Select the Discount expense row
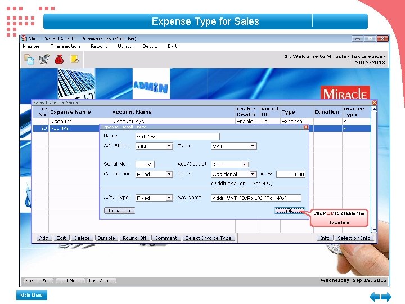 tap(201, 122)
